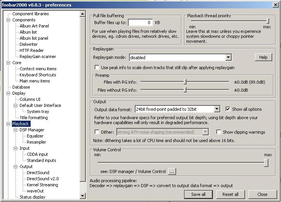
Task: Click the Volume Control slider handle
Action: 266,163
